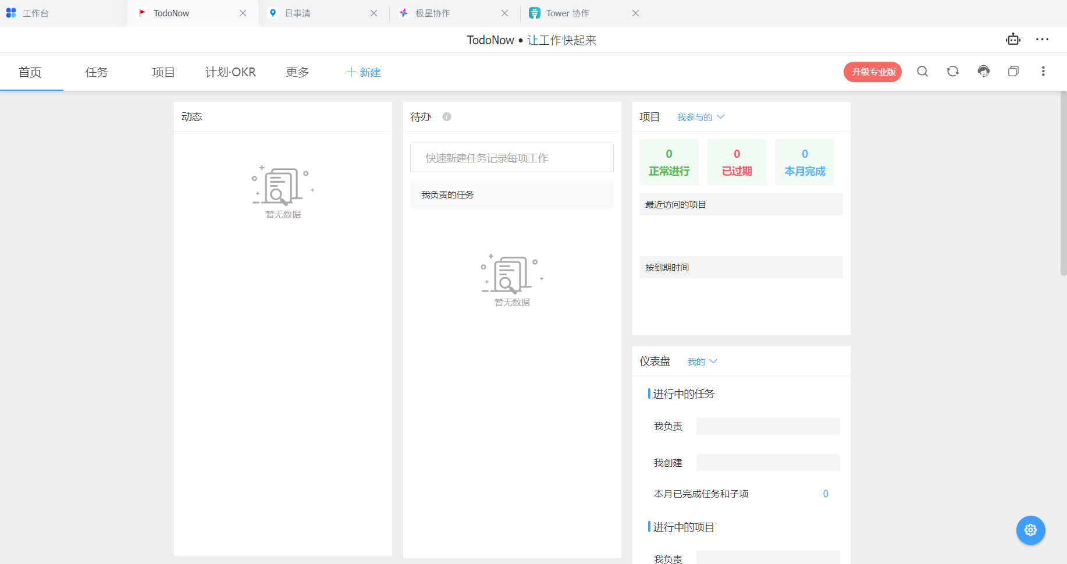
Task: Close the Tower 协作 tab
Action: (636, 13)
